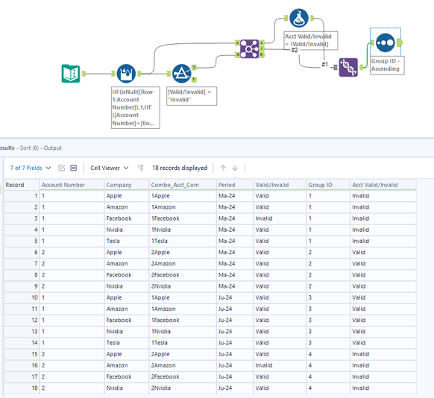Image resolution: width=434 pixels, height=398 pixels.
Task: Click the Sort annotation Group ID - Ascending
Action: 387,65
